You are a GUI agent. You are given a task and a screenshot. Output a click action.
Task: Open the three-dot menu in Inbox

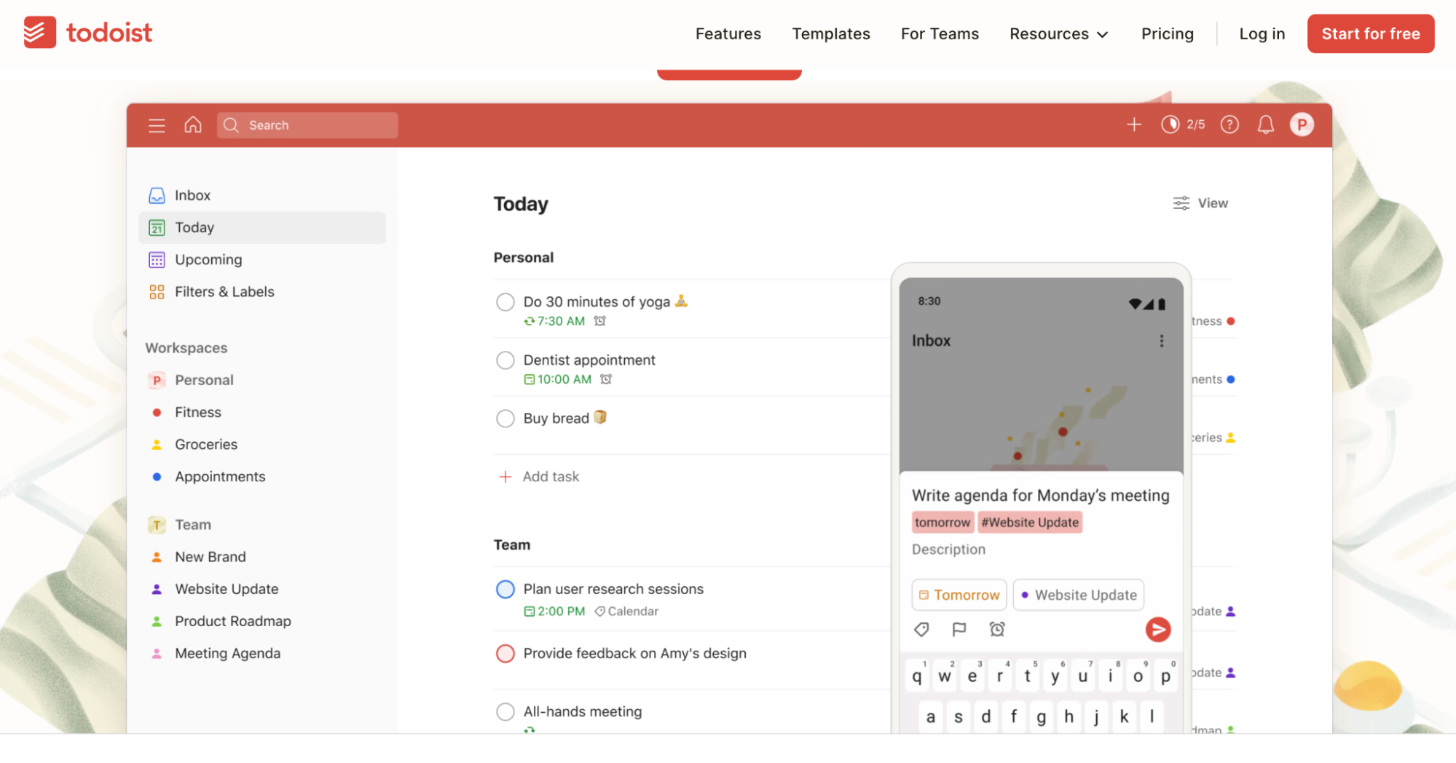(x=1161, y=341)
